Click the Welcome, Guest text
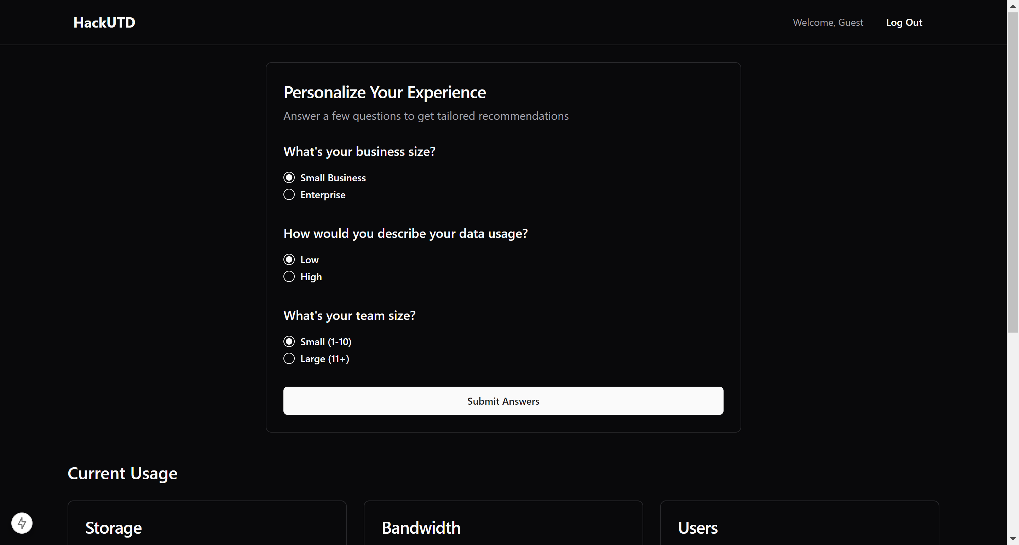The width and height of the screenshot is (1019, 545). point(828,23)
